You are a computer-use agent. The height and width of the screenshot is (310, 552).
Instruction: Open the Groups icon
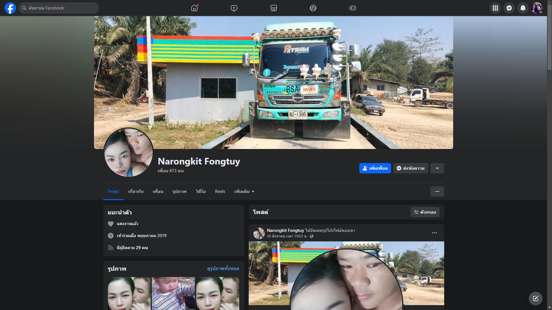(x=313, y=8)
